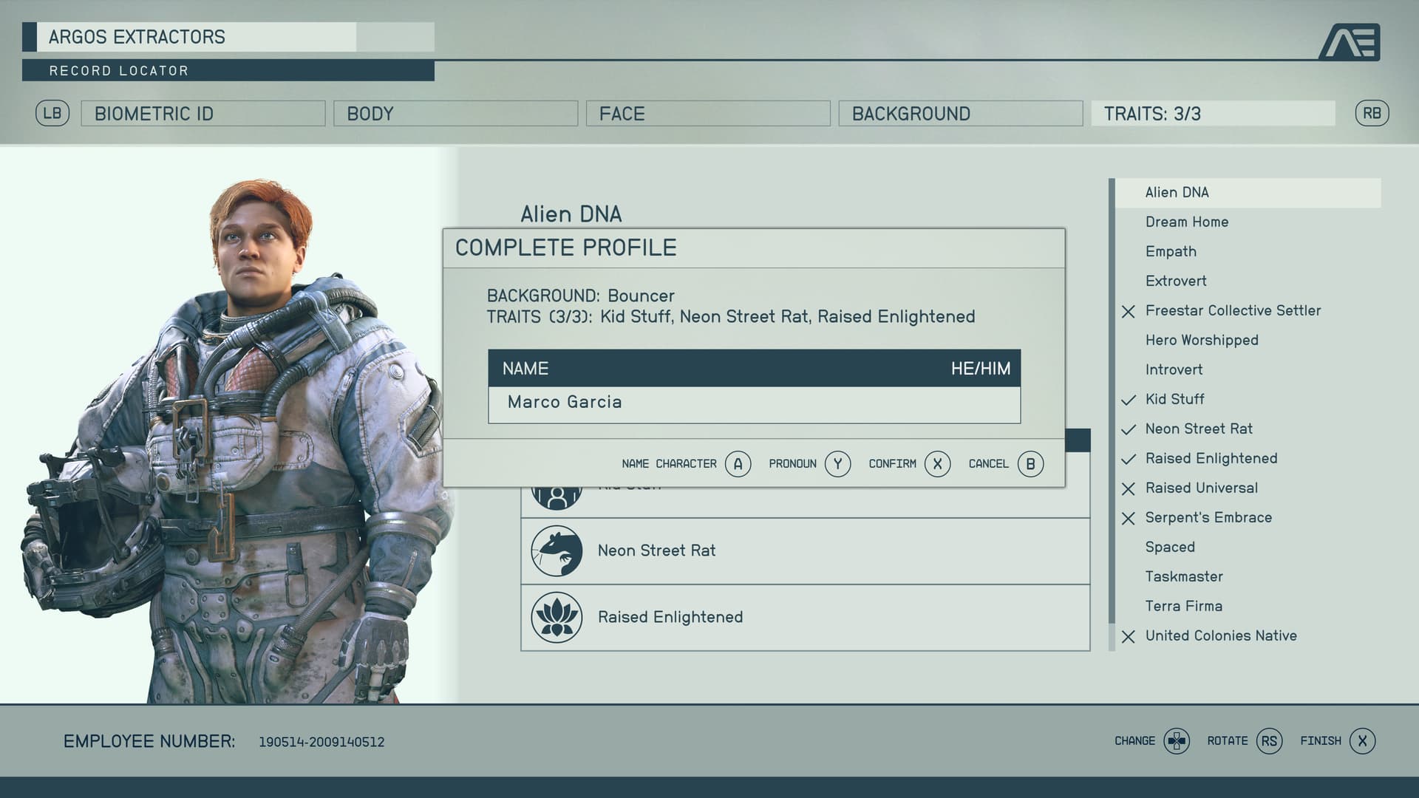
Task: Click the Argos Extractors AE logo
Action: [1350, 41]
